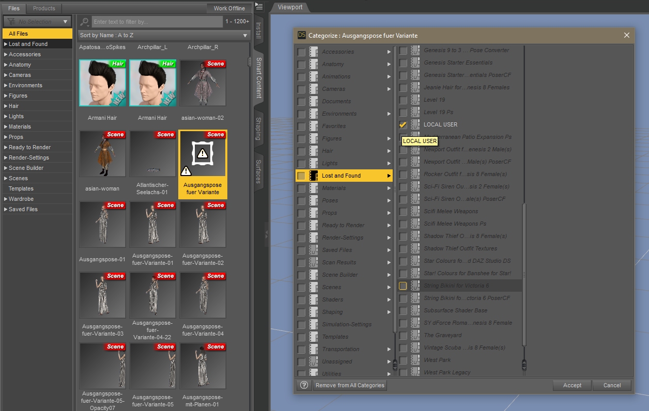Open the Install side tab
Image resolution: width=649 pixels, height=411 pixels.
click(259, 30)
